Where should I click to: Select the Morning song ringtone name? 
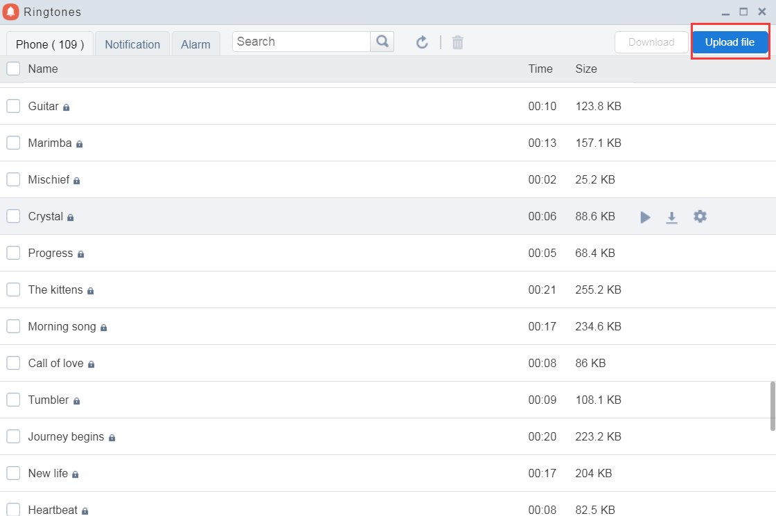(x=62, y=326)
